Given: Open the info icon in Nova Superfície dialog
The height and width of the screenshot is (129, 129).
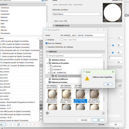Looking at the screenshot, I should [103, 113].
